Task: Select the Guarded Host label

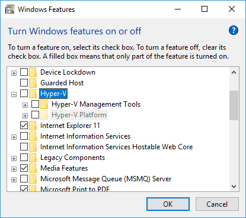Action: [62, 83]
